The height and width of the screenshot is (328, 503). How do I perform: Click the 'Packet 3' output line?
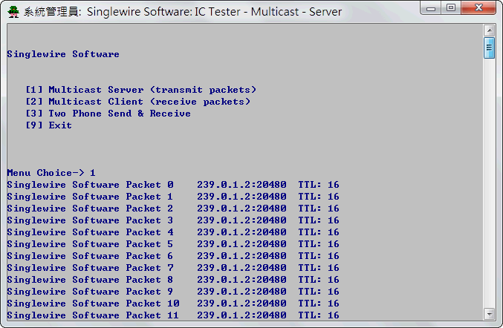coord(173,220)
